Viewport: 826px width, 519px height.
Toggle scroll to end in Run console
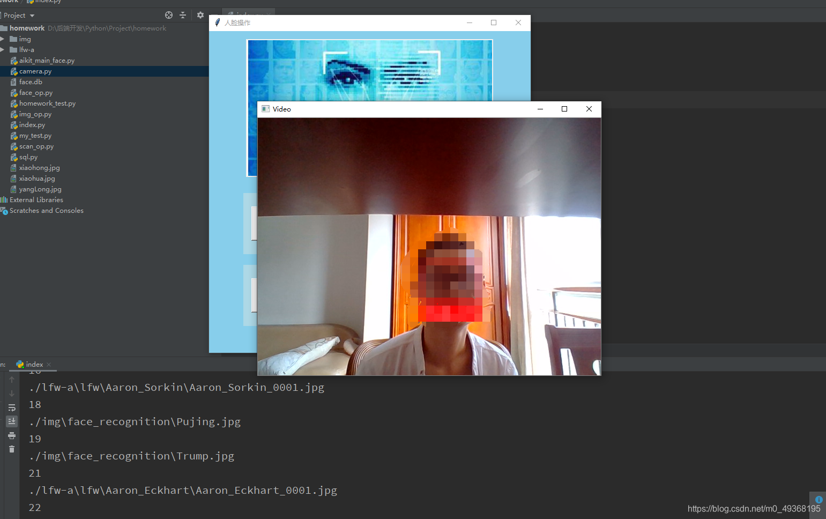12,421
